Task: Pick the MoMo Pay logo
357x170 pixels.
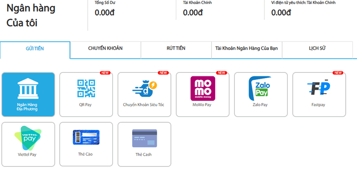Action: point(203,88)
